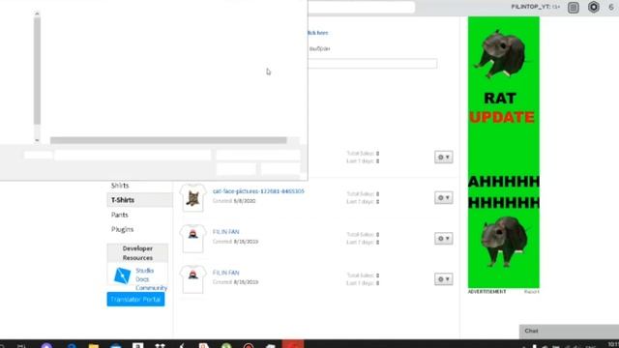The height and width of the screenshot is (348, 619).
Task: Click the text input field right of dialog
Action: point(372,64)
